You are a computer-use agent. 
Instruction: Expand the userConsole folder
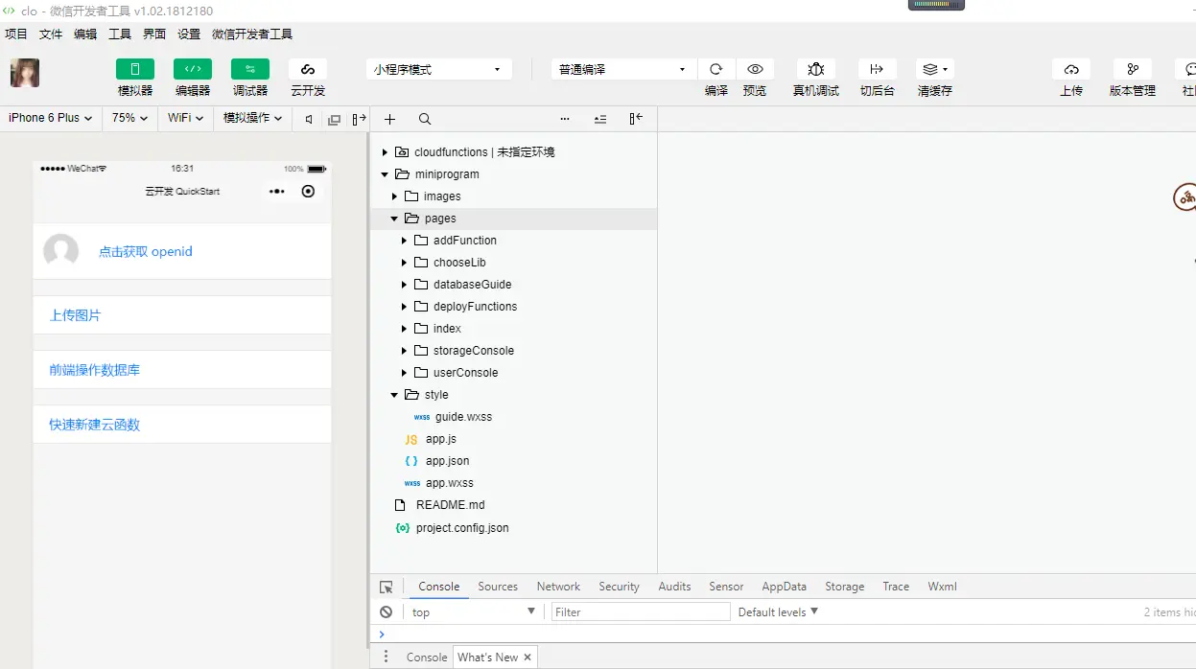404,373
